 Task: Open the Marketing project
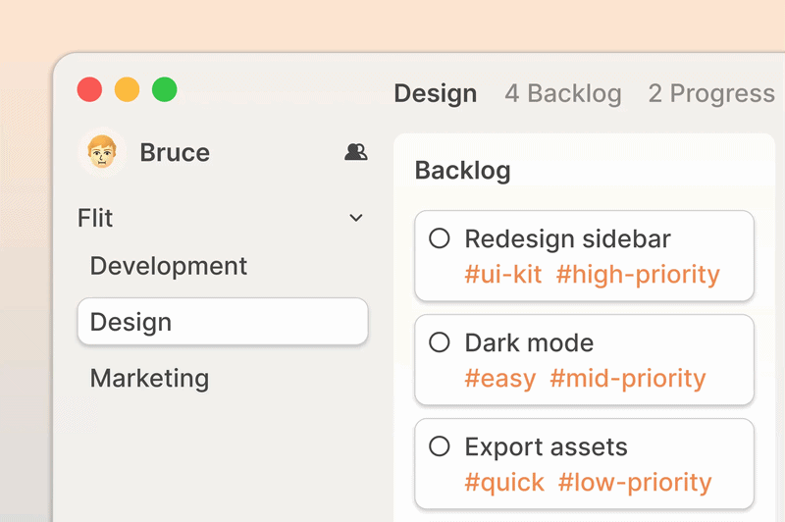point(149,378)
